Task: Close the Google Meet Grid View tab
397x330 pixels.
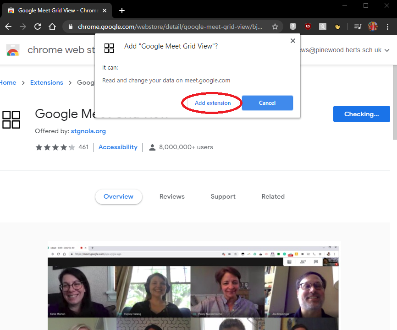Action: tap(105, 11)
